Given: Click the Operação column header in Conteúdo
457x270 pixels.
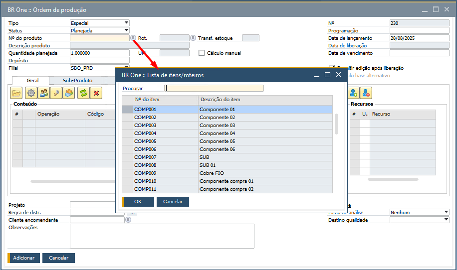Looking at the screenshot, I should click(60, 114).
